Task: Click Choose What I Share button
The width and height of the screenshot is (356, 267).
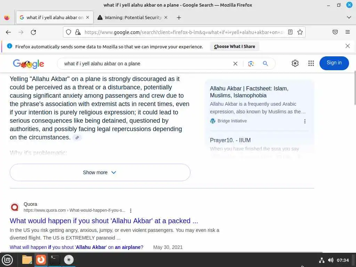Action: [x=235, y=46]
